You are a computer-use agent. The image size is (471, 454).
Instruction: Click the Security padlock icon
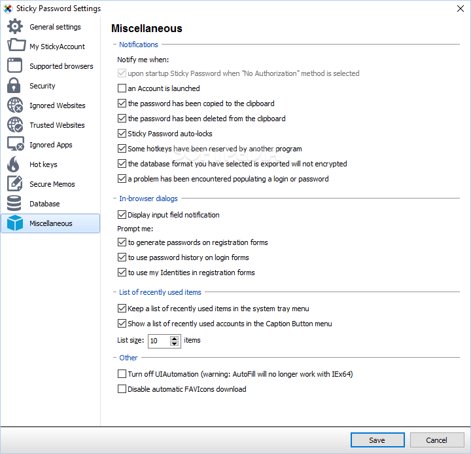point(14,85)
